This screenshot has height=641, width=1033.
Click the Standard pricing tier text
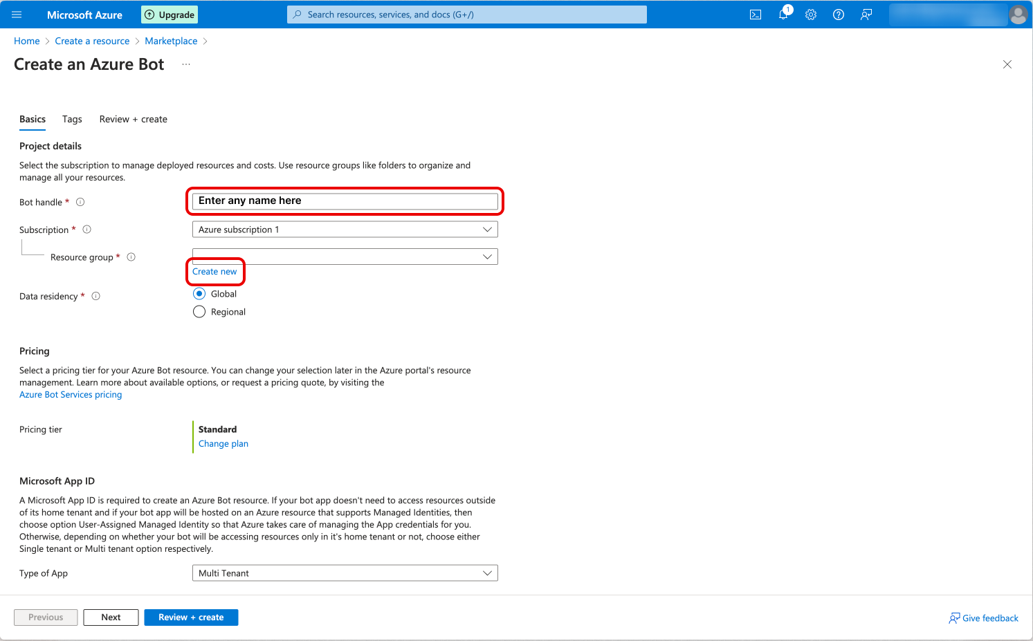217,429
